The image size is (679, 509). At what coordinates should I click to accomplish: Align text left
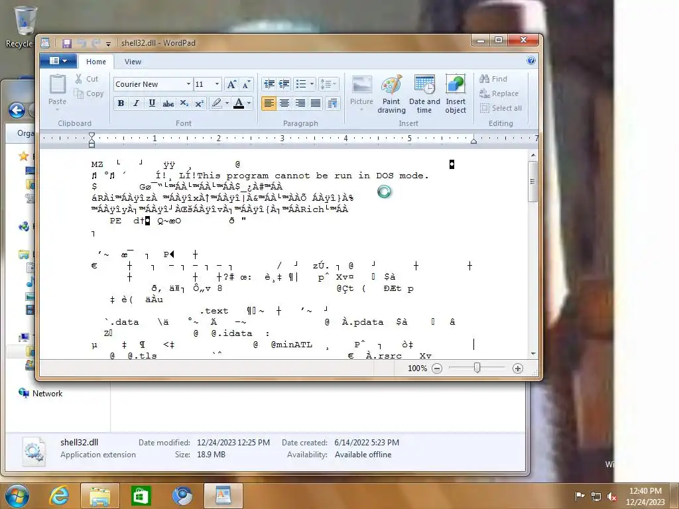[269, 103]
